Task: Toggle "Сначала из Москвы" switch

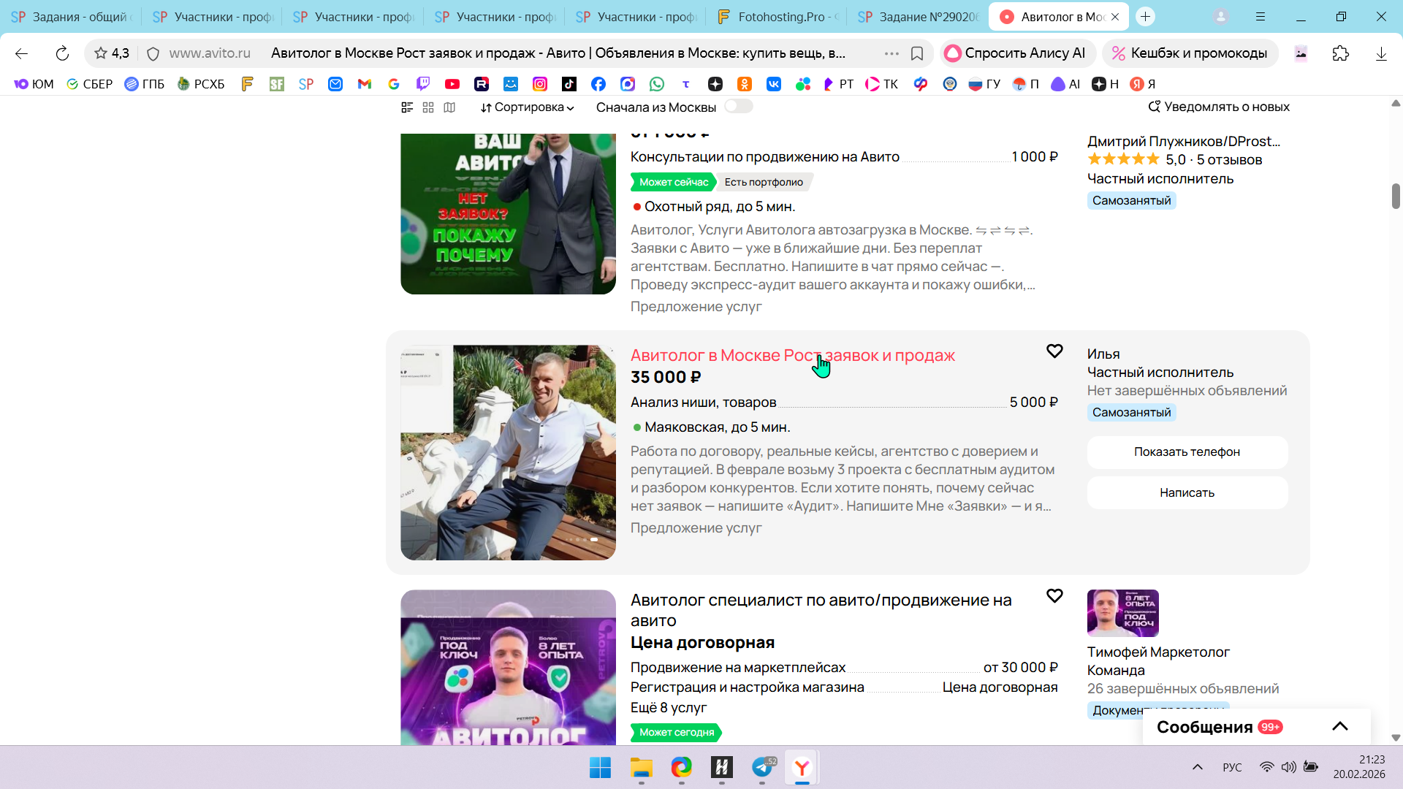Action: tap(738, 107)
